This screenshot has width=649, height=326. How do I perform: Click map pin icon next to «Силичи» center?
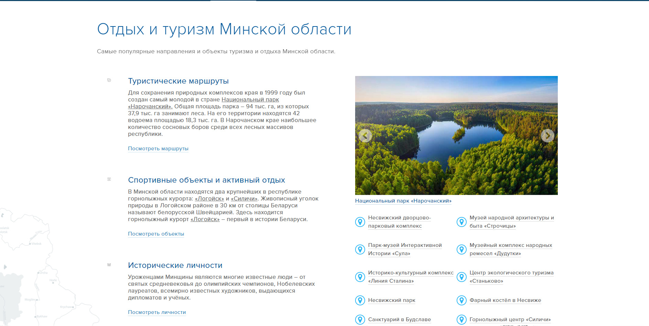tap(461, 319)
